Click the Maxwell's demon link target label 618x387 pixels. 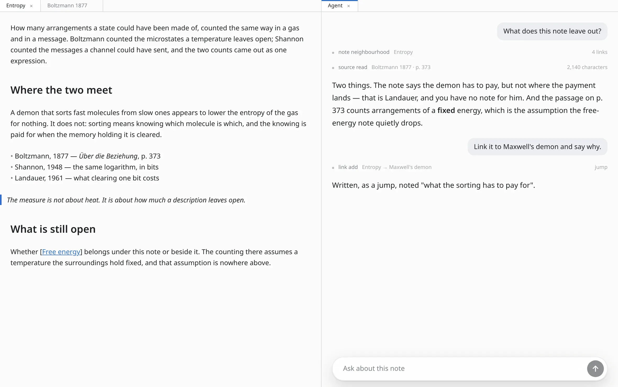tap(410, 167)
